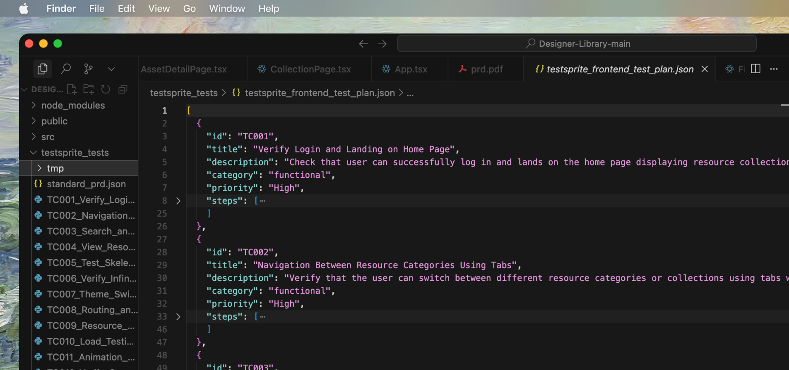Viewport: 789px width, 370px height.
Task: Open the Source Control view icon
Action: coord(88,69)
